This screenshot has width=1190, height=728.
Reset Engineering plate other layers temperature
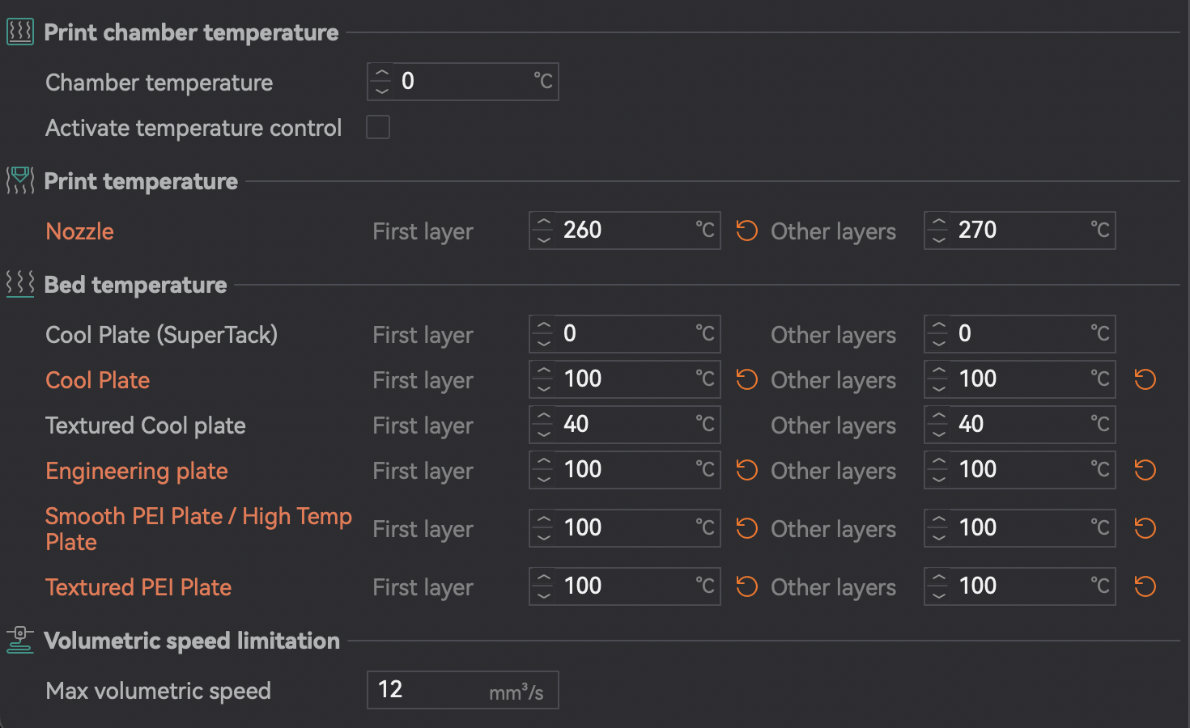click(1145, 470)
